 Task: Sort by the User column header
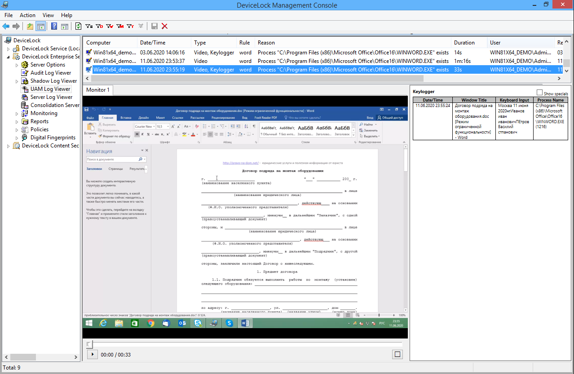click(521, 43)
